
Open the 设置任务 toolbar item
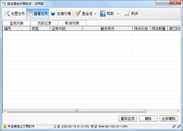14,13
